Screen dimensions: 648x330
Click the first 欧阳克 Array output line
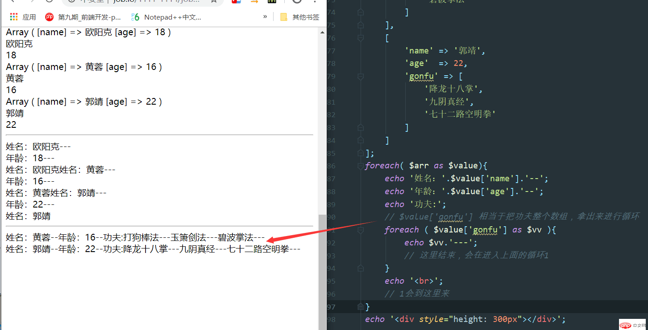pos(88,33)
